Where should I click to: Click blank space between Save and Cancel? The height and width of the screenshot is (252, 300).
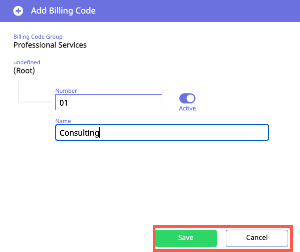[x=221, y=238]
